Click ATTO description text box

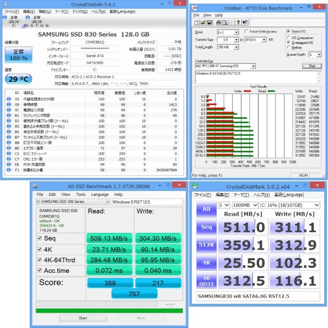256,77
